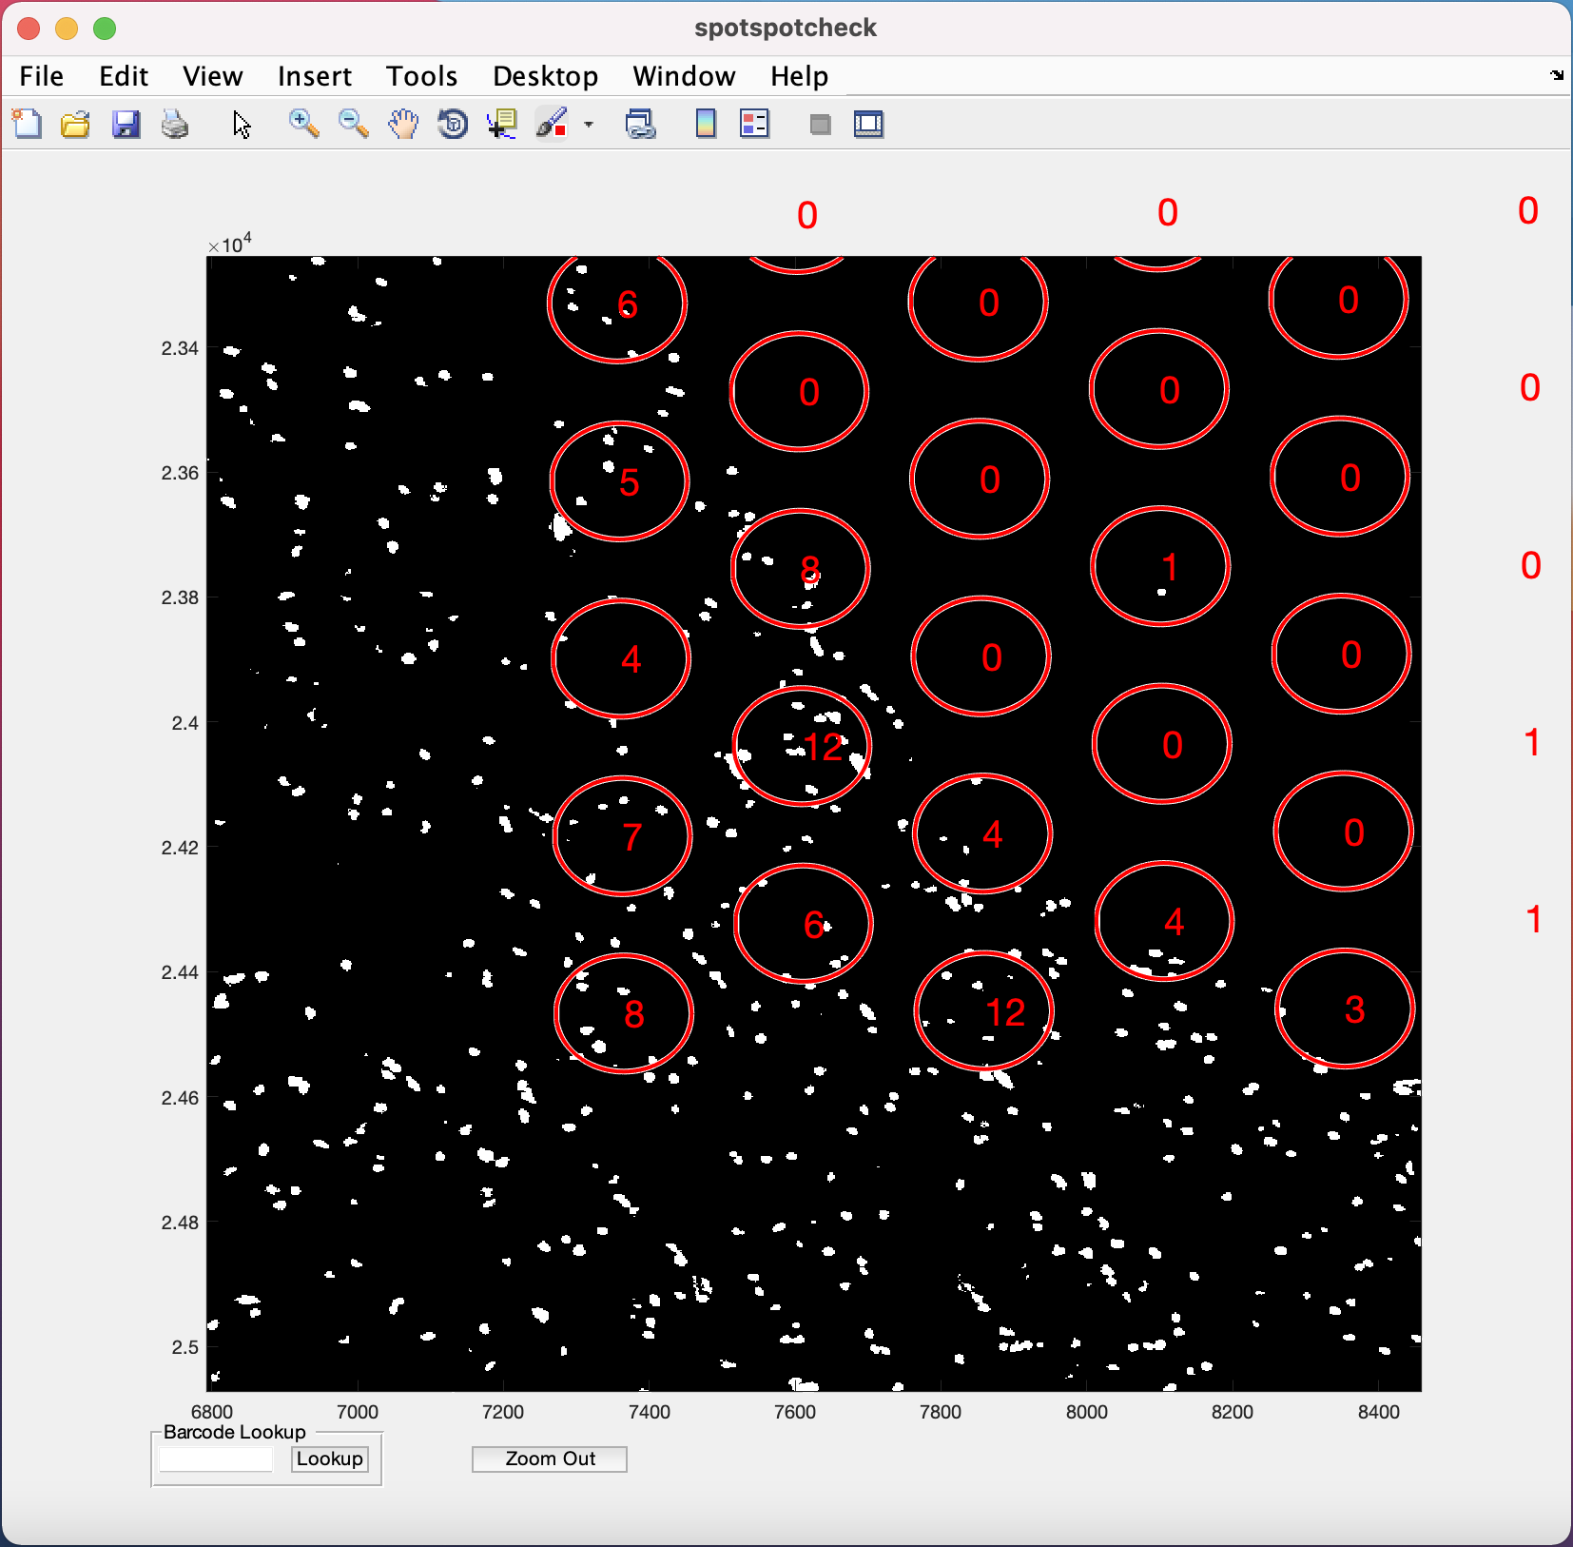
Task: Insert a legend
Action: (754, 124)
